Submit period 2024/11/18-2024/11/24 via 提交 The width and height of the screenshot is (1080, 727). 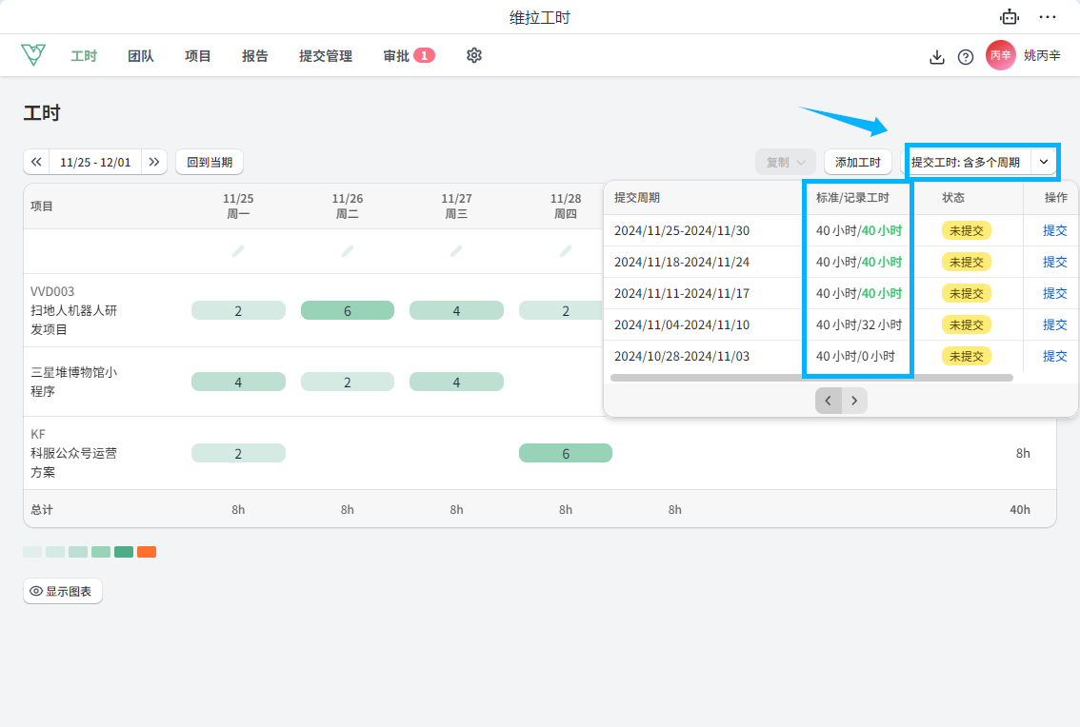pyautogui.click(x=1054, y=262)
